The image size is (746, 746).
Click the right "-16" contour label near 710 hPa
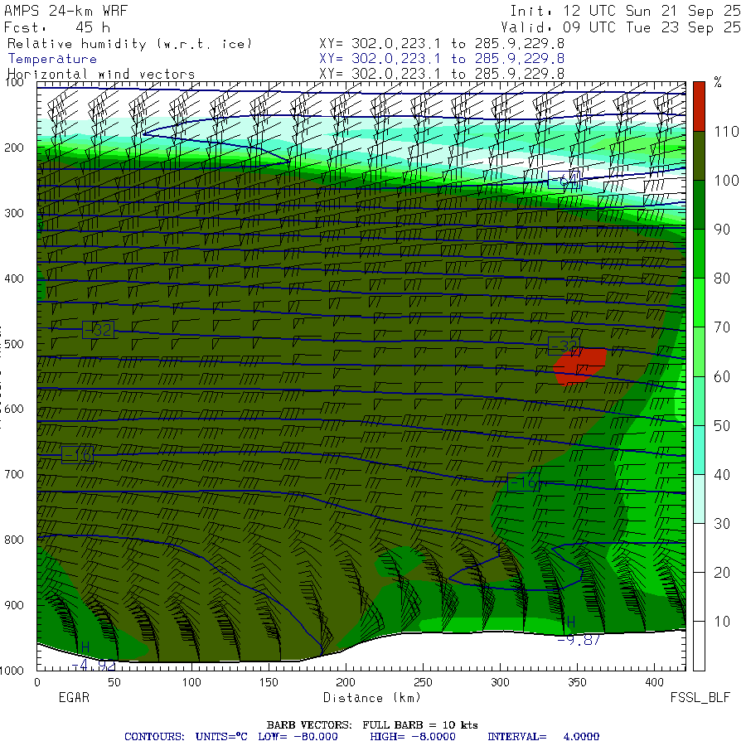(523, 482)
